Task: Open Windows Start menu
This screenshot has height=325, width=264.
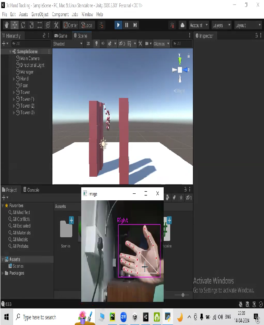Action: 6,317
